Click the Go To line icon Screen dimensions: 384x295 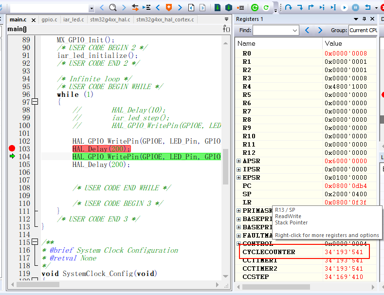[146, 8]
